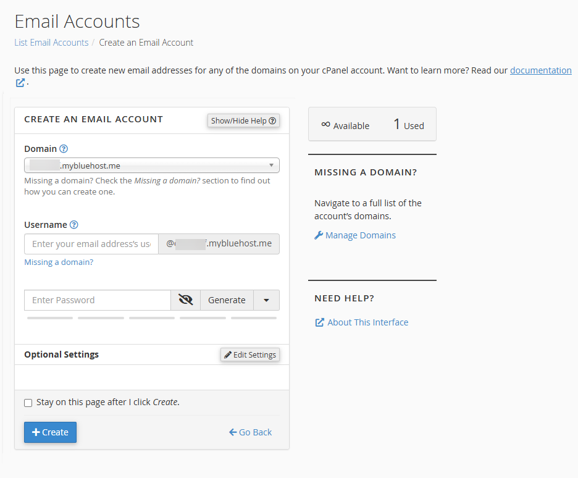Click the infinity icon next to Available
Image resolution: width=578 pixels, height=478 pixels.
pos(325,124)
